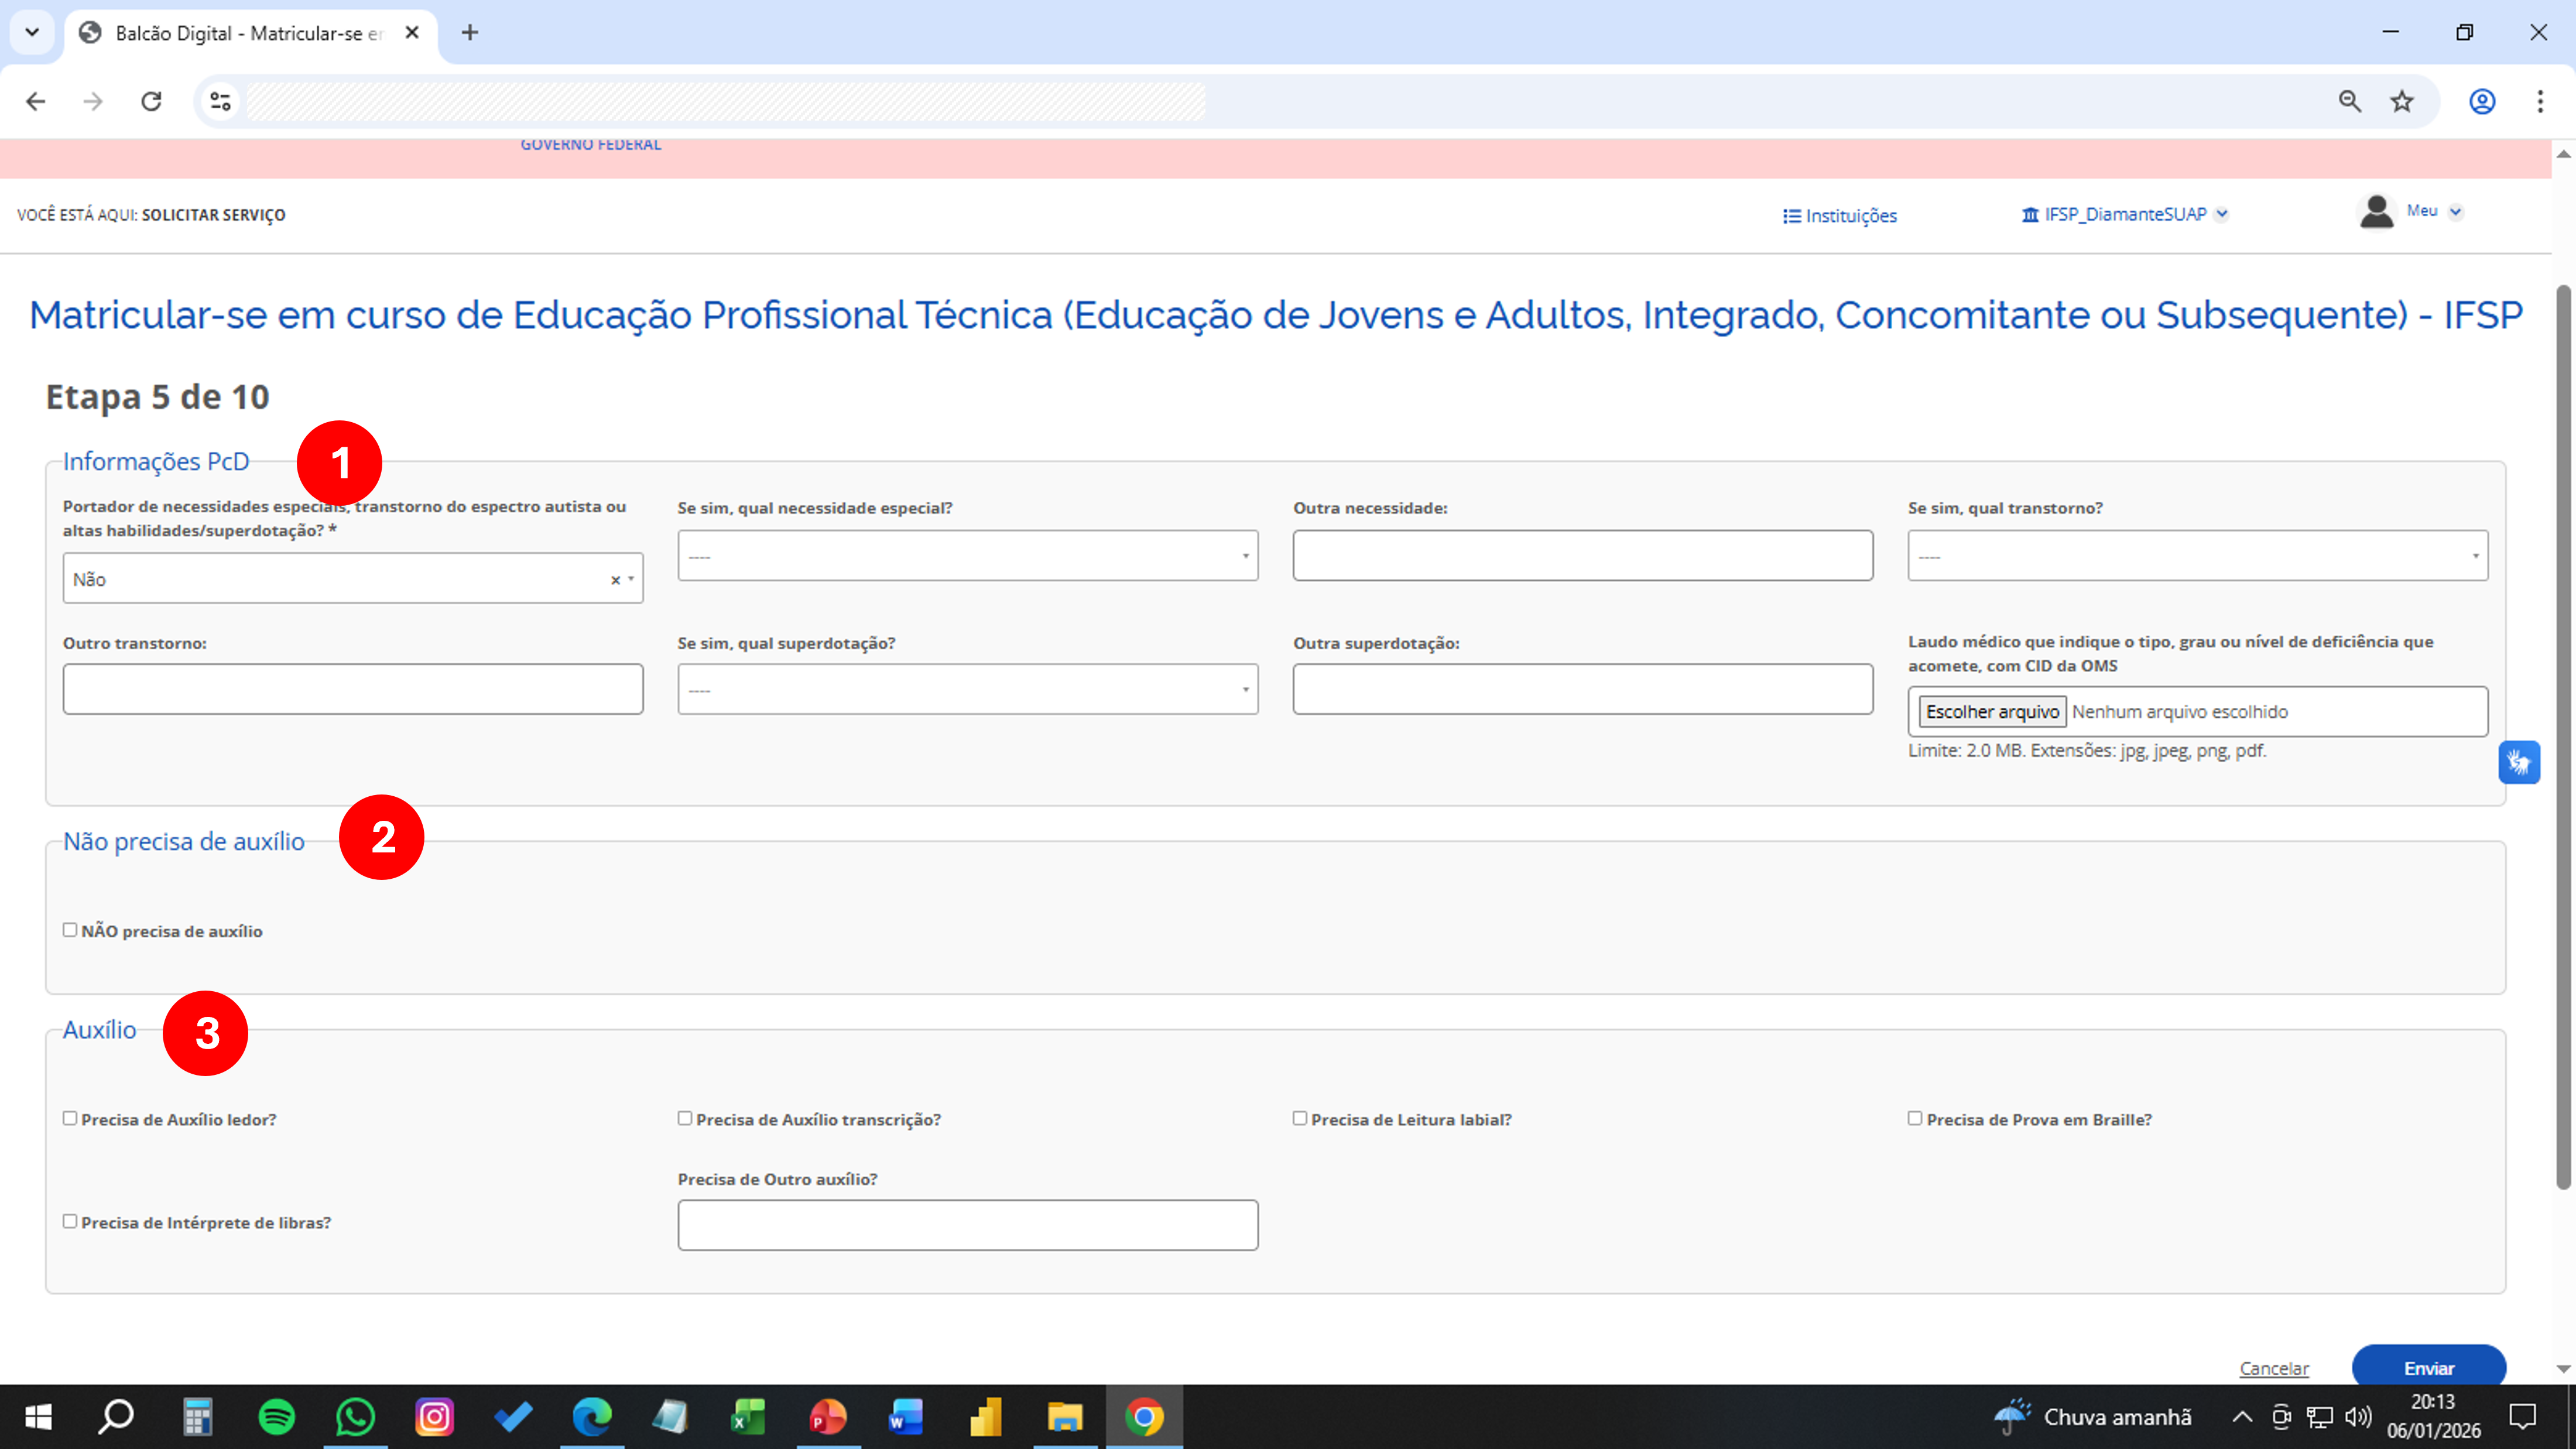Screen dimensions: 2576x1449
Task: Expand 'Se sim, qual transtorno' dropdown
Action: click(x=2197, y=556)
